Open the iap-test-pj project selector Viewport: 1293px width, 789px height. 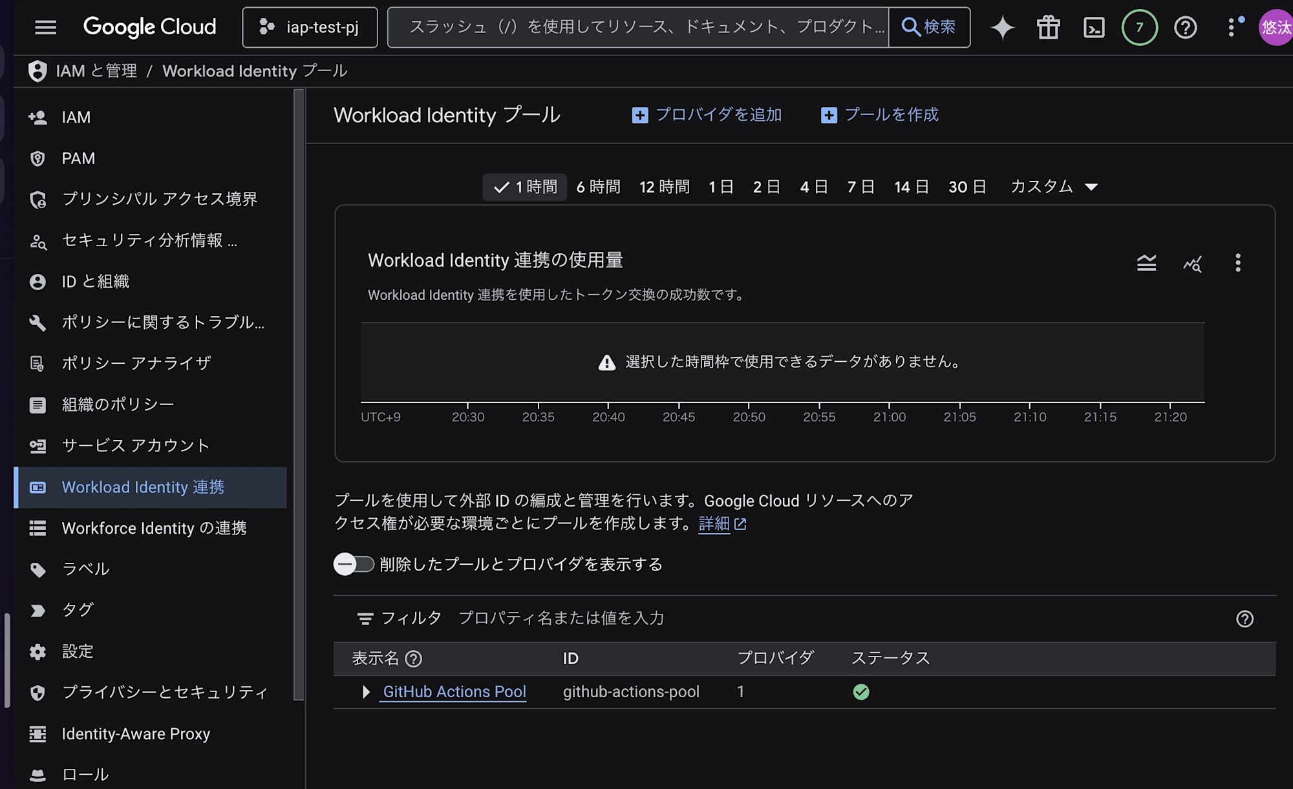pos(310,27)
